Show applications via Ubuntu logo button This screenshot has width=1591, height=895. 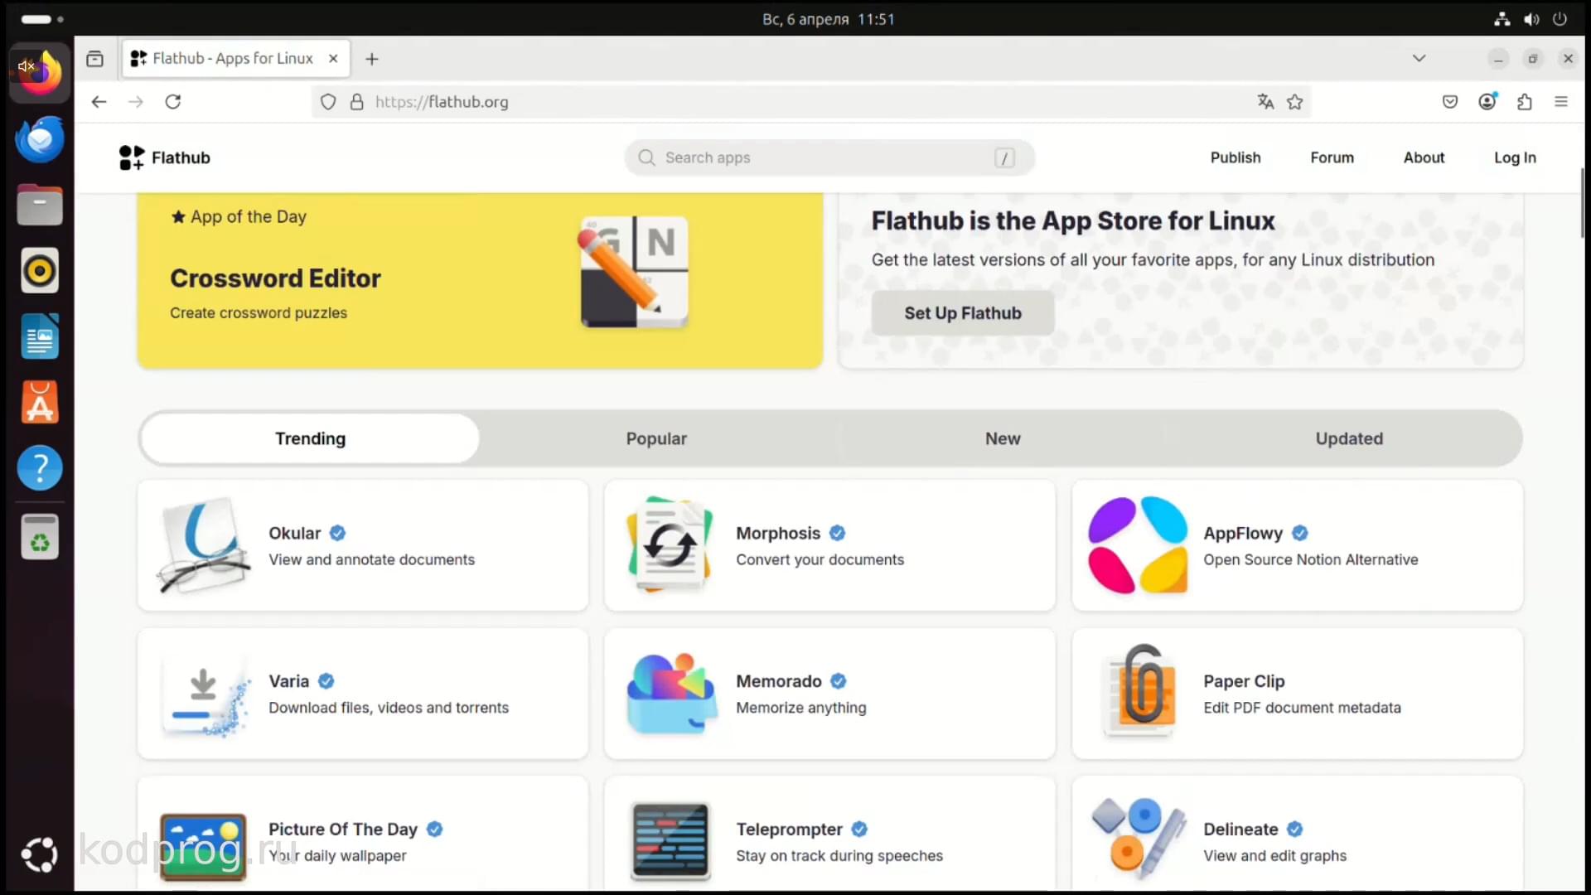point(39,854)
